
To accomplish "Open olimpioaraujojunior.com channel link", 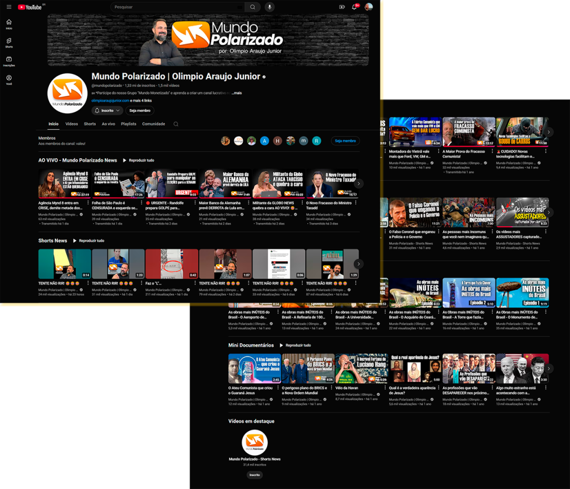I will 110,101.
